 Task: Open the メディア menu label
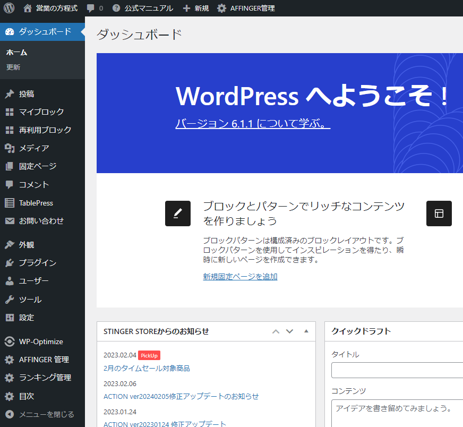pyautogui.click(x=34, y=148)
